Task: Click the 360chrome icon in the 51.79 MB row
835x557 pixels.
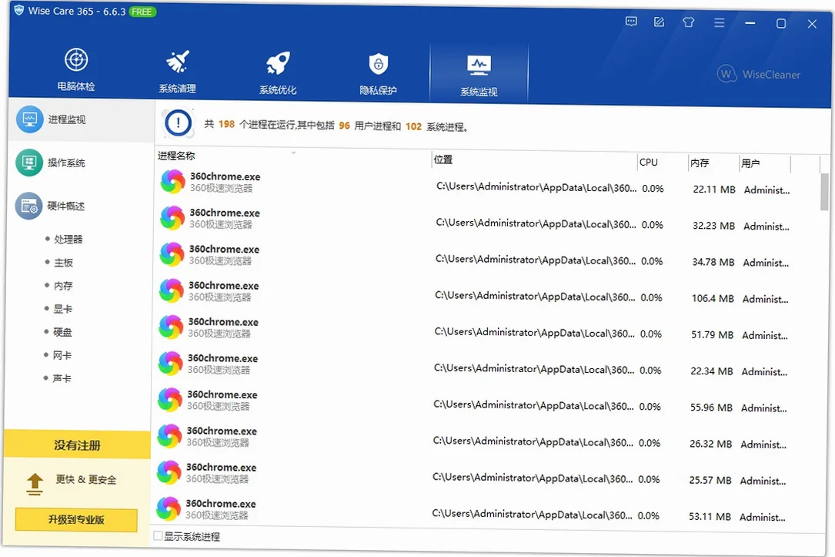Action: coord(171,327)
